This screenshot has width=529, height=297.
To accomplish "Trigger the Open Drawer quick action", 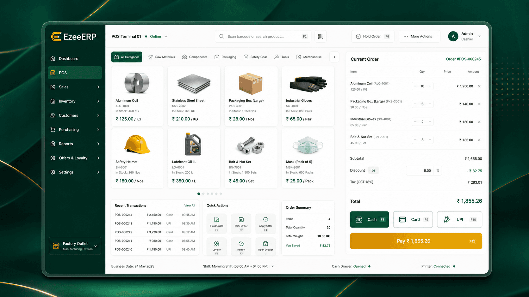I will (265, 247).
